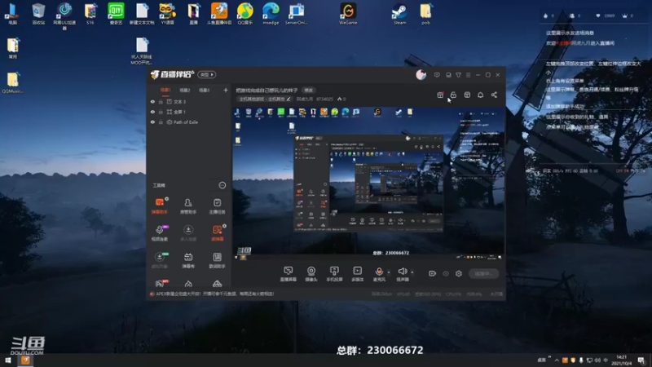Click the stream preview area

368,183
